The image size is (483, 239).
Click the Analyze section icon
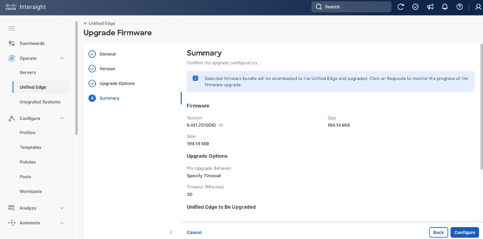point(12,208)
